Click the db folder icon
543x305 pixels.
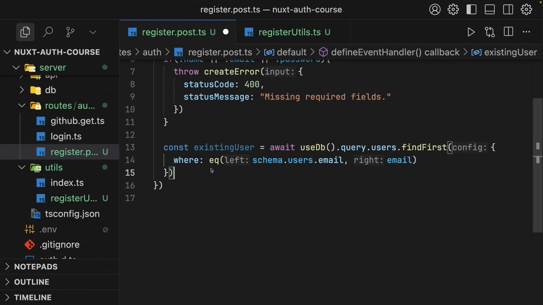36,90
